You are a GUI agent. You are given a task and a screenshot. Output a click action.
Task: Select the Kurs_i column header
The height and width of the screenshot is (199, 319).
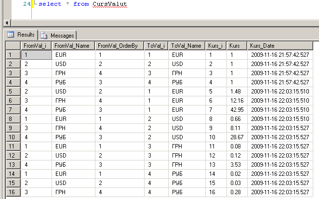click(x=216, y=46)
